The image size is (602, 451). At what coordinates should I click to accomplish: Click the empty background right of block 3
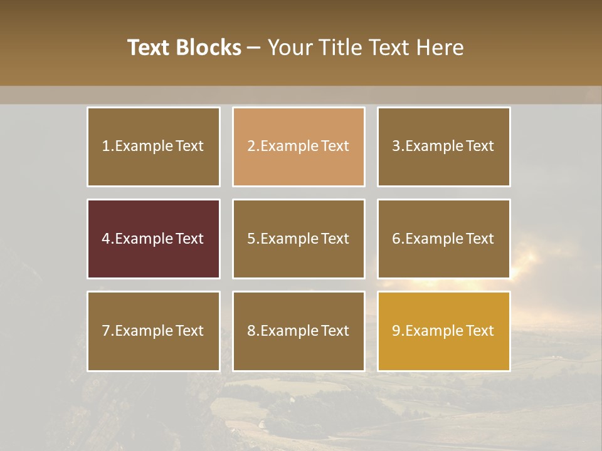[555, 147]
